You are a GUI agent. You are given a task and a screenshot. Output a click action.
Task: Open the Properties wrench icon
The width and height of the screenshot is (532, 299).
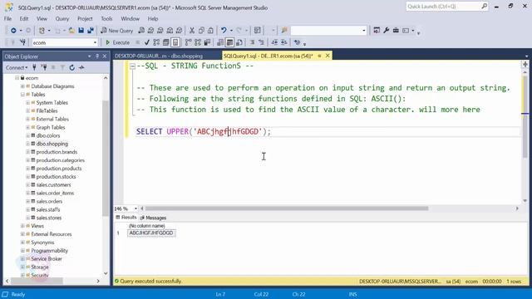[386, 31]
